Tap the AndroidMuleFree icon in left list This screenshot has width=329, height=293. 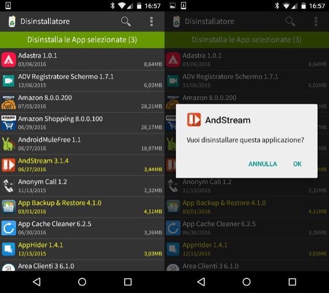pos(9,144)
